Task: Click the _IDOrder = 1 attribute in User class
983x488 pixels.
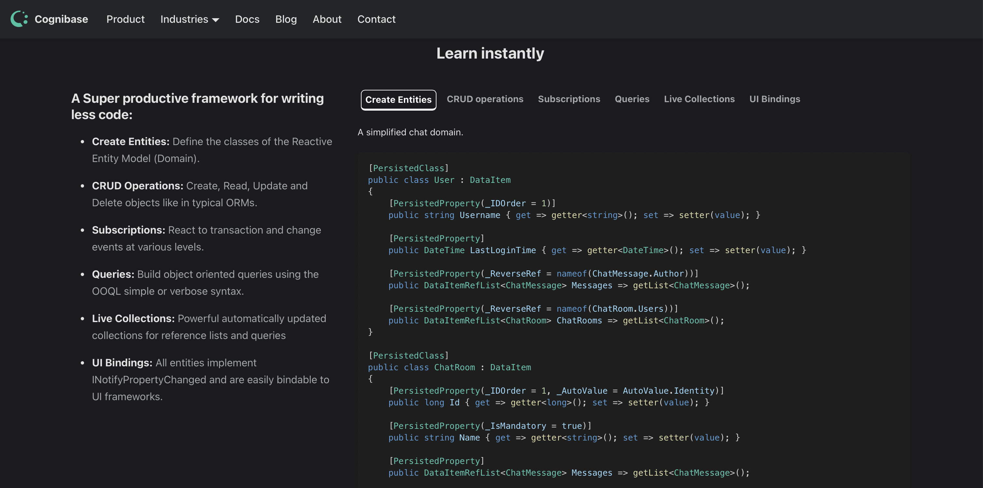Action: coord(472,203)
